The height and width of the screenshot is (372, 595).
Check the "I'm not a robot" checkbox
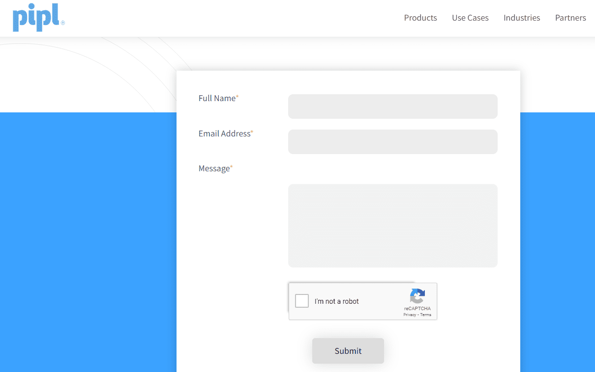click(x=302, y=301)
